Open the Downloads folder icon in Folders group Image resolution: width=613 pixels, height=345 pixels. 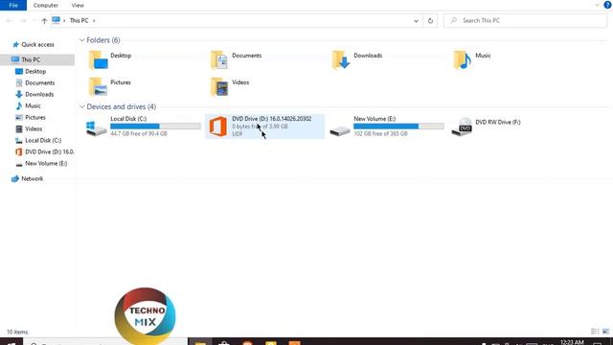click(x=341, y=59)
